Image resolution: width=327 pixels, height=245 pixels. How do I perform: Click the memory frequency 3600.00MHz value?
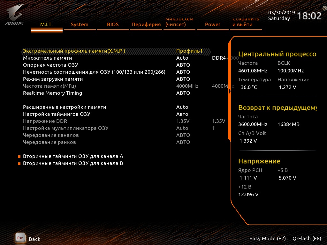[x=253, y=124]
